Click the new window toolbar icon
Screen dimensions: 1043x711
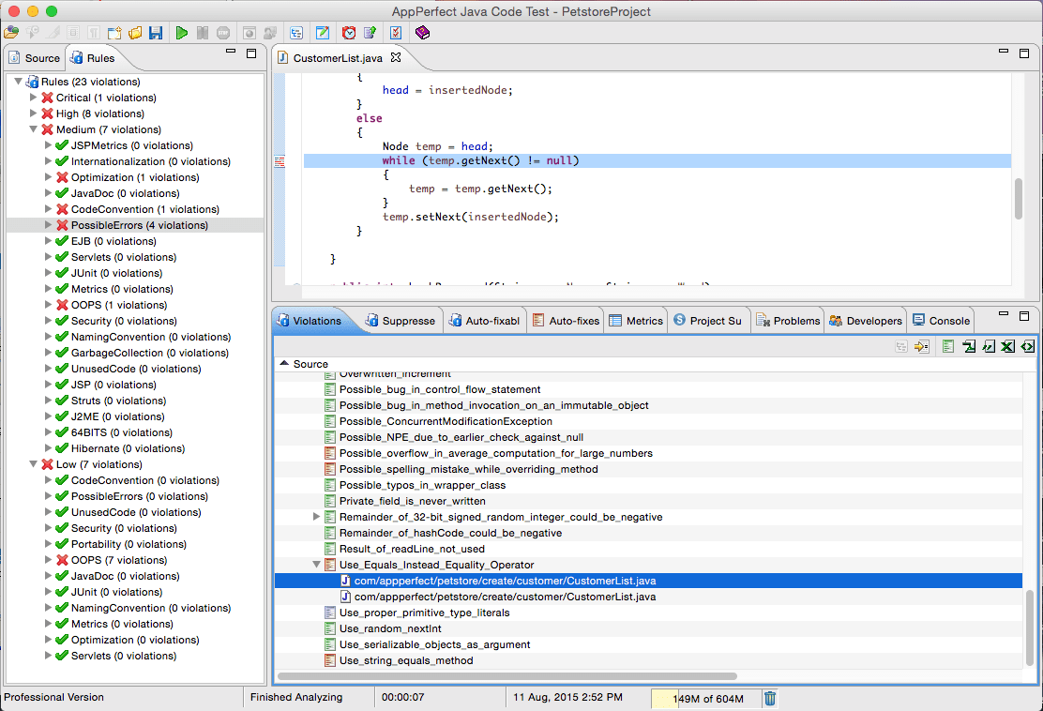coord(114,33)
